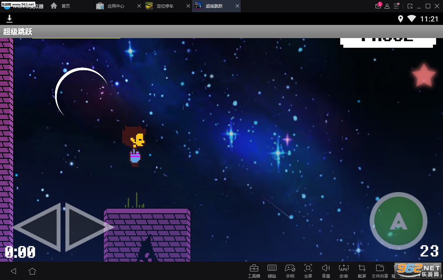The width and height of the screenshot is (443, 280).
Task: Close the 超级跳跃 tab
Action: (x=237, y=6)
